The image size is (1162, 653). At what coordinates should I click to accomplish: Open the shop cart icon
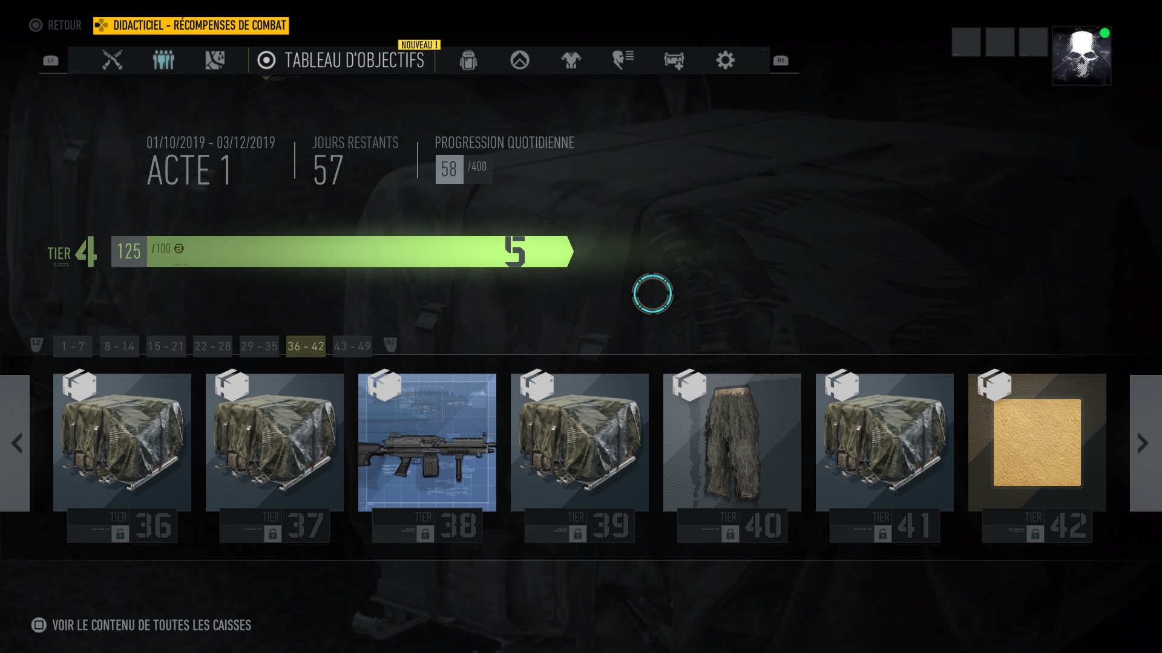point(674,60)
